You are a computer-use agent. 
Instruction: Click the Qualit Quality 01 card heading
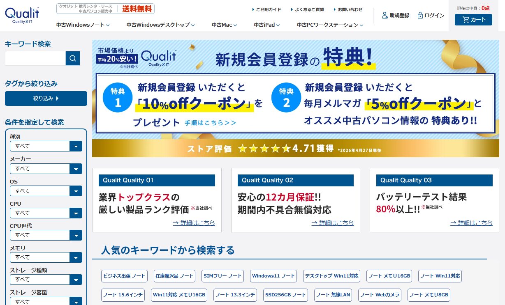[x=157, y=180]
